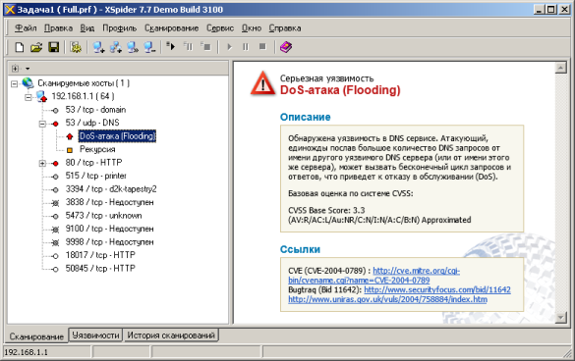Image resolution: width=575 pixels, height=361 pixels.
Task: Stop all hosts scan icon
Action: (x=205, y=46)
